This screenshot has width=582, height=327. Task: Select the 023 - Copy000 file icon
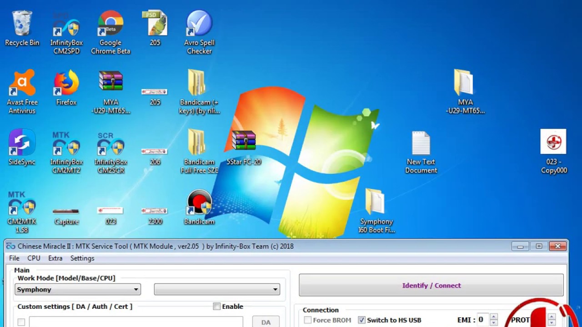tap(554, 152)
